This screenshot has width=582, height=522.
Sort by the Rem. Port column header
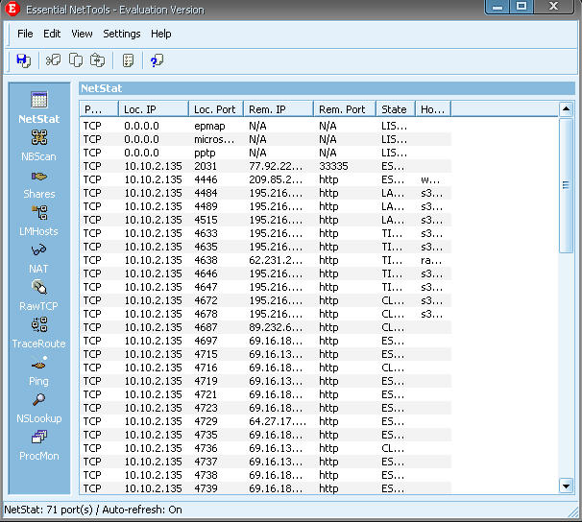click(345, 109)
